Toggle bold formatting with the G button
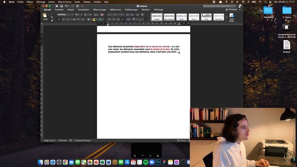297x167 pixels. [59, 19]
